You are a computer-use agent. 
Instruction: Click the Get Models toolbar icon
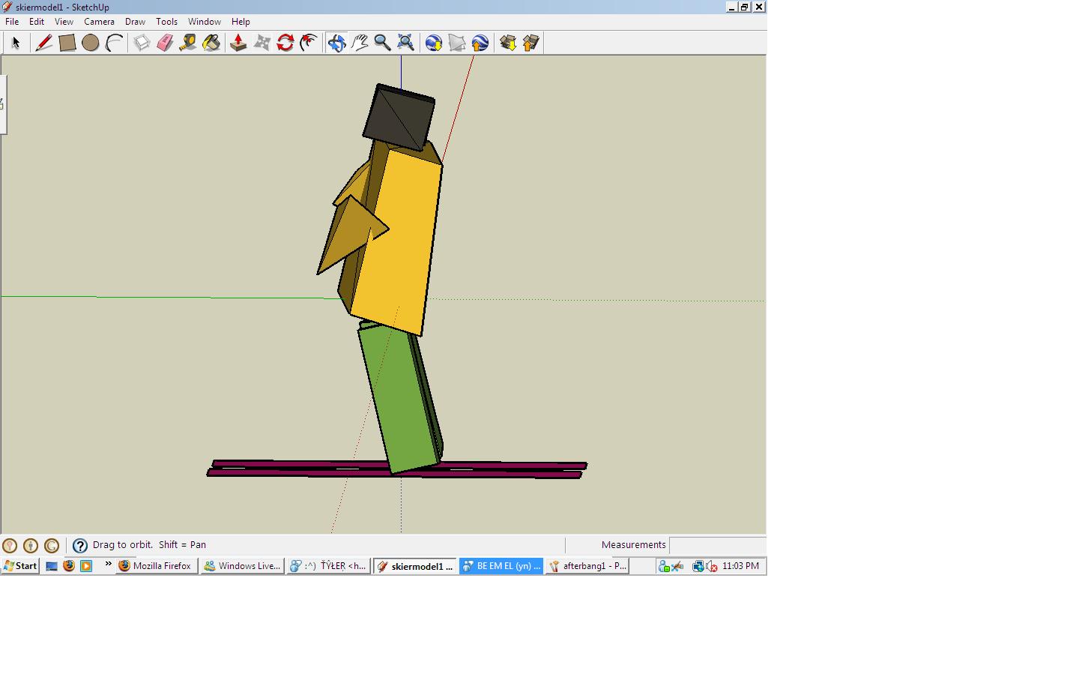point(508,43)
